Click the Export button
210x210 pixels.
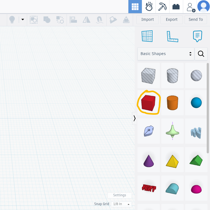172,19
